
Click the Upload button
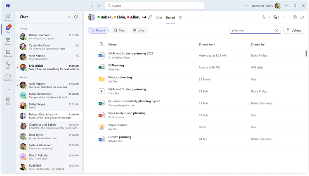294,31
